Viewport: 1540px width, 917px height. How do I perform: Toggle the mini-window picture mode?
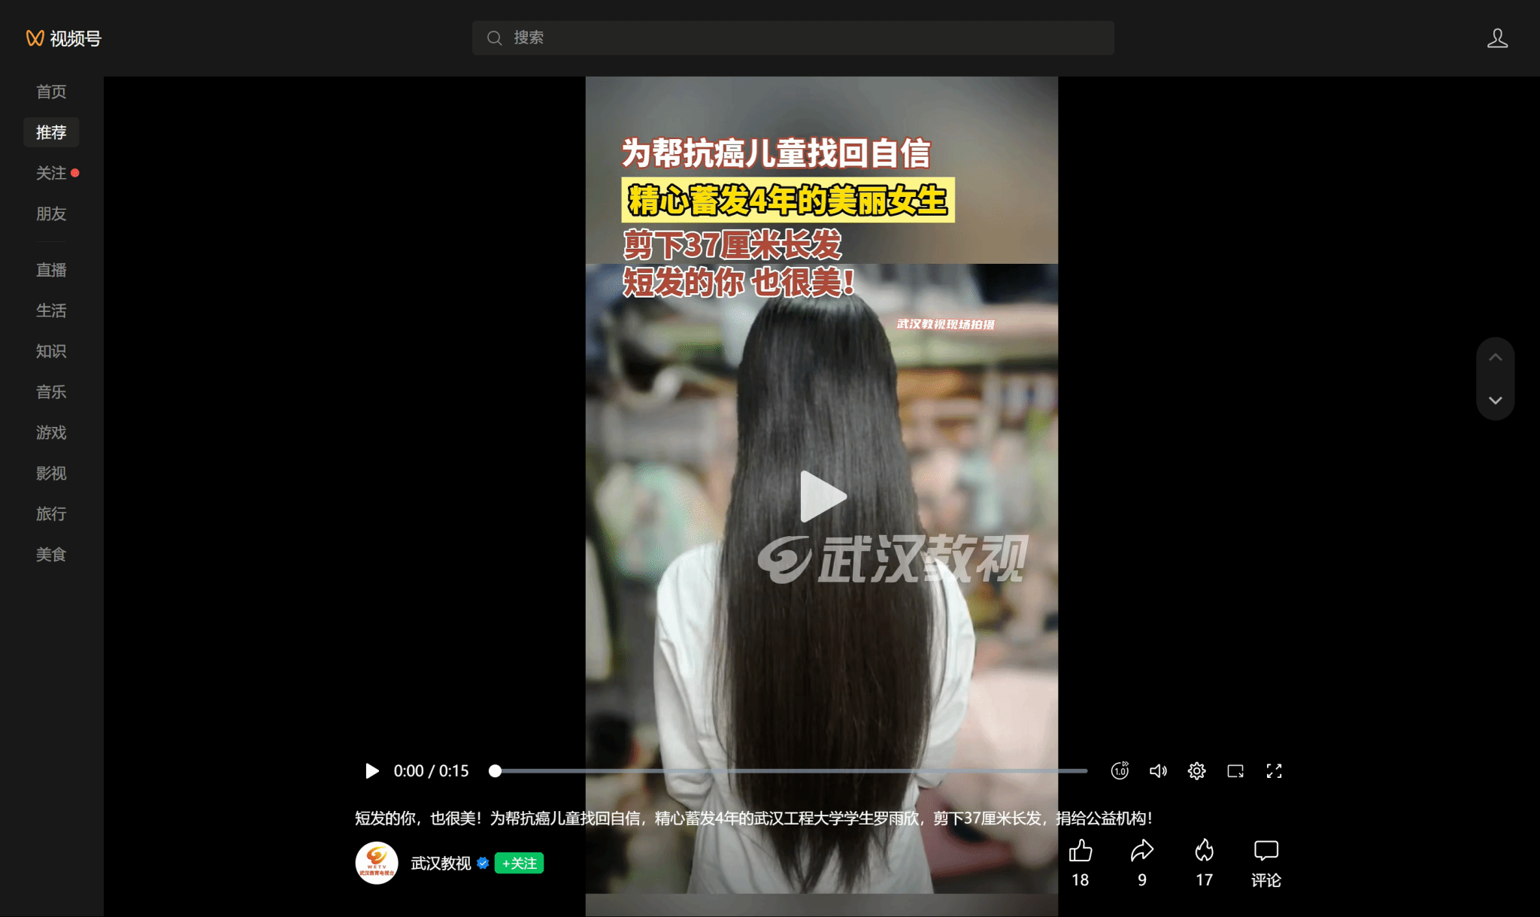pos(1235,771)
